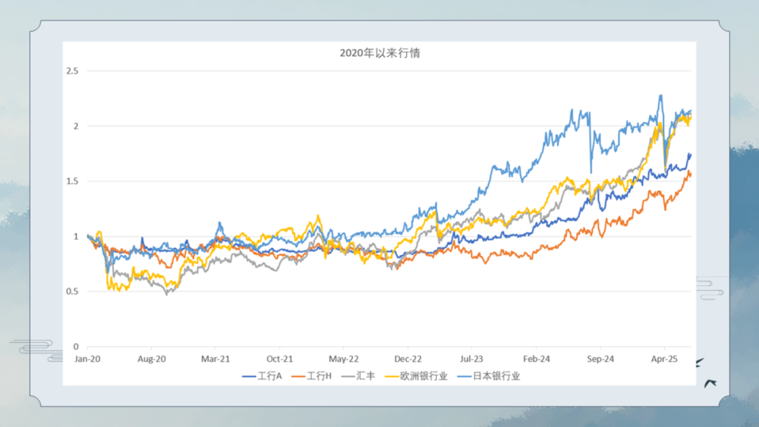759x427 pixels.
Task: Click the 0.5 y-axis value label
Action: [x=73, y=291]
